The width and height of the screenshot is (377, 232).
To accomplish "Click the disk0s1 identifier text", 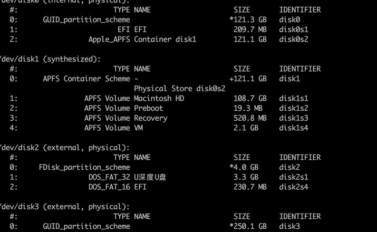I will tap(294, 30).
